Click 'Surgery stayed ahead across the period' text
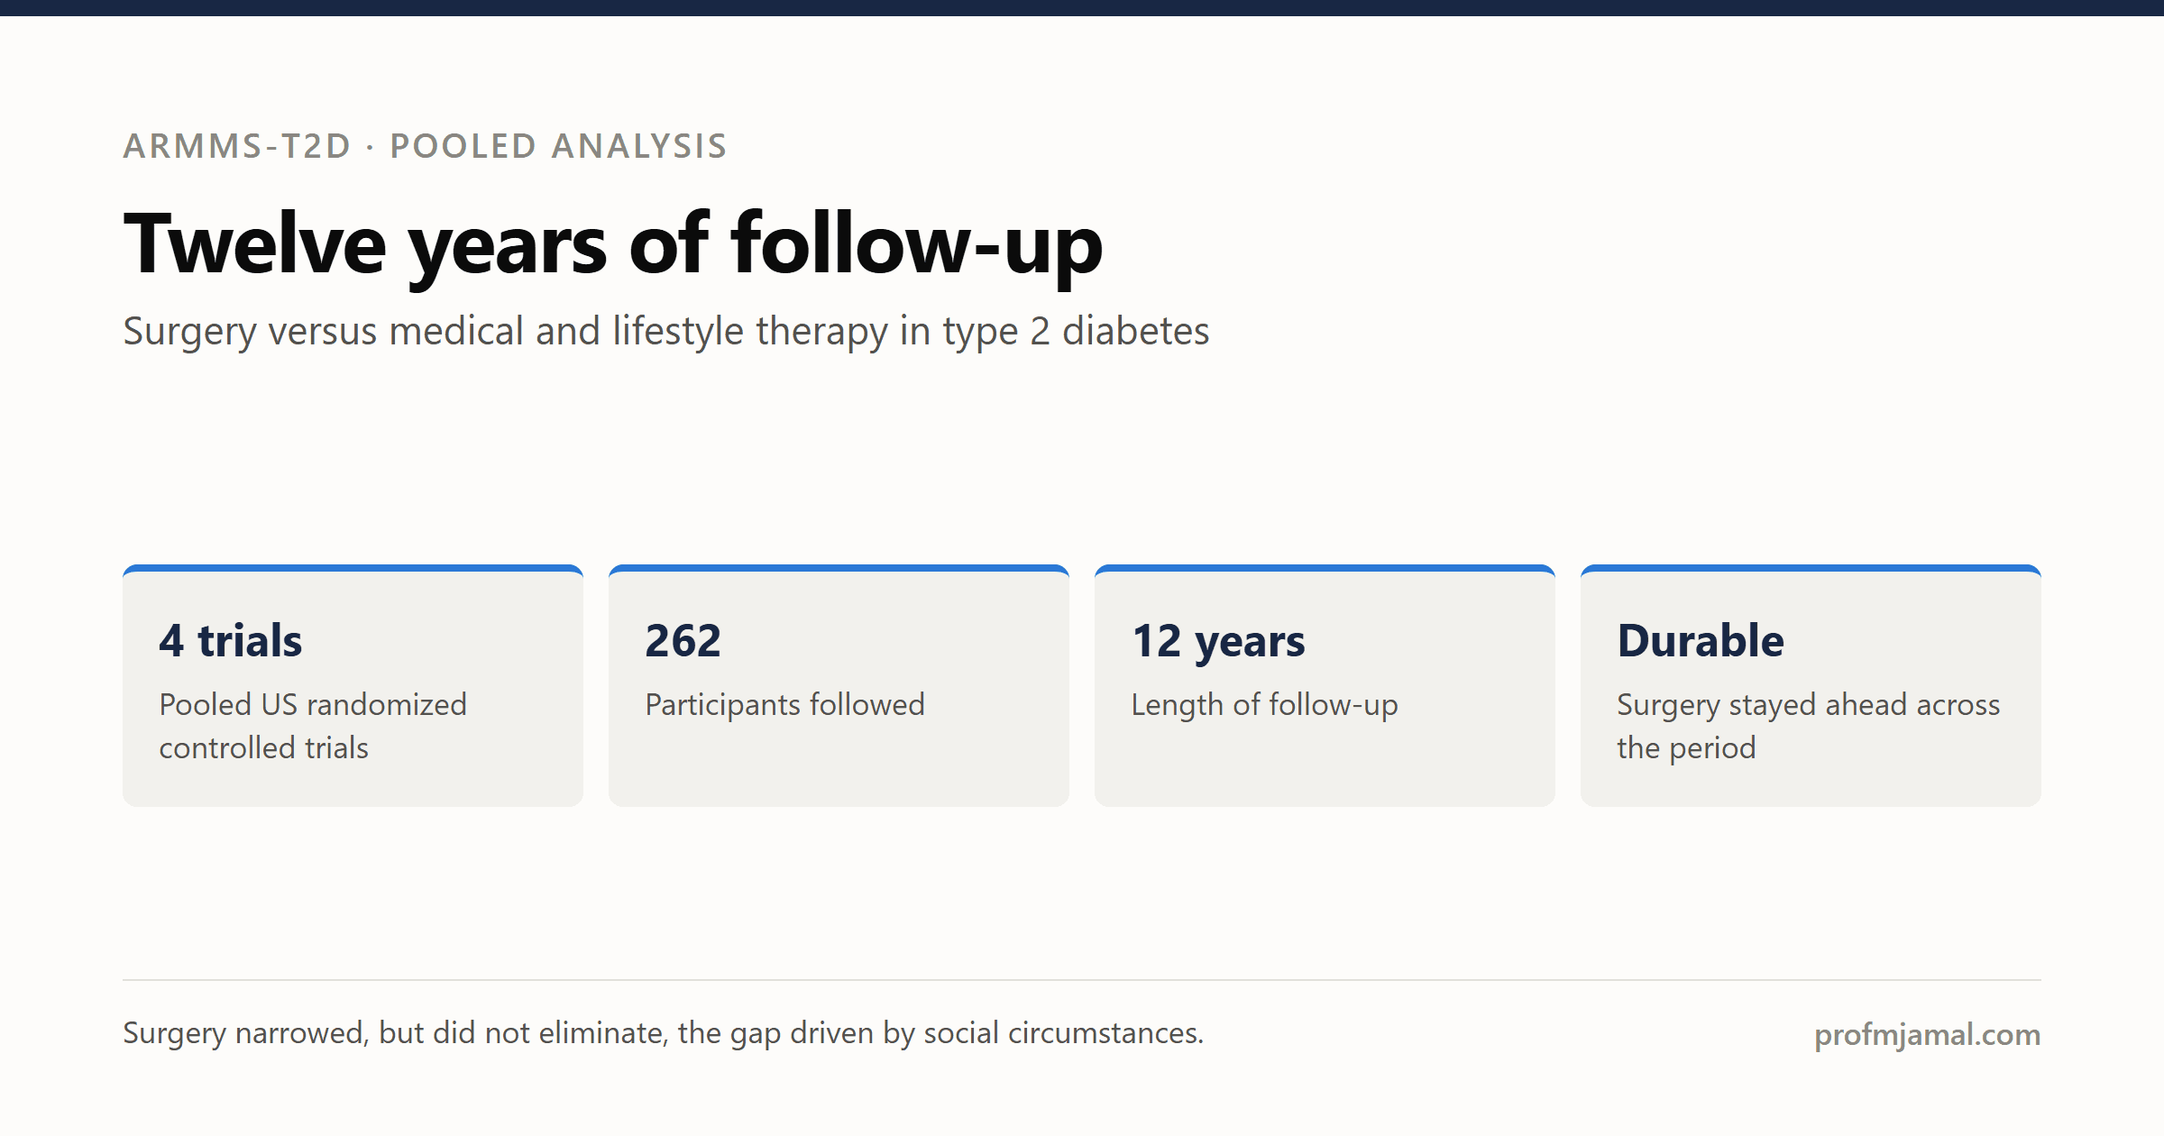 1808,726
